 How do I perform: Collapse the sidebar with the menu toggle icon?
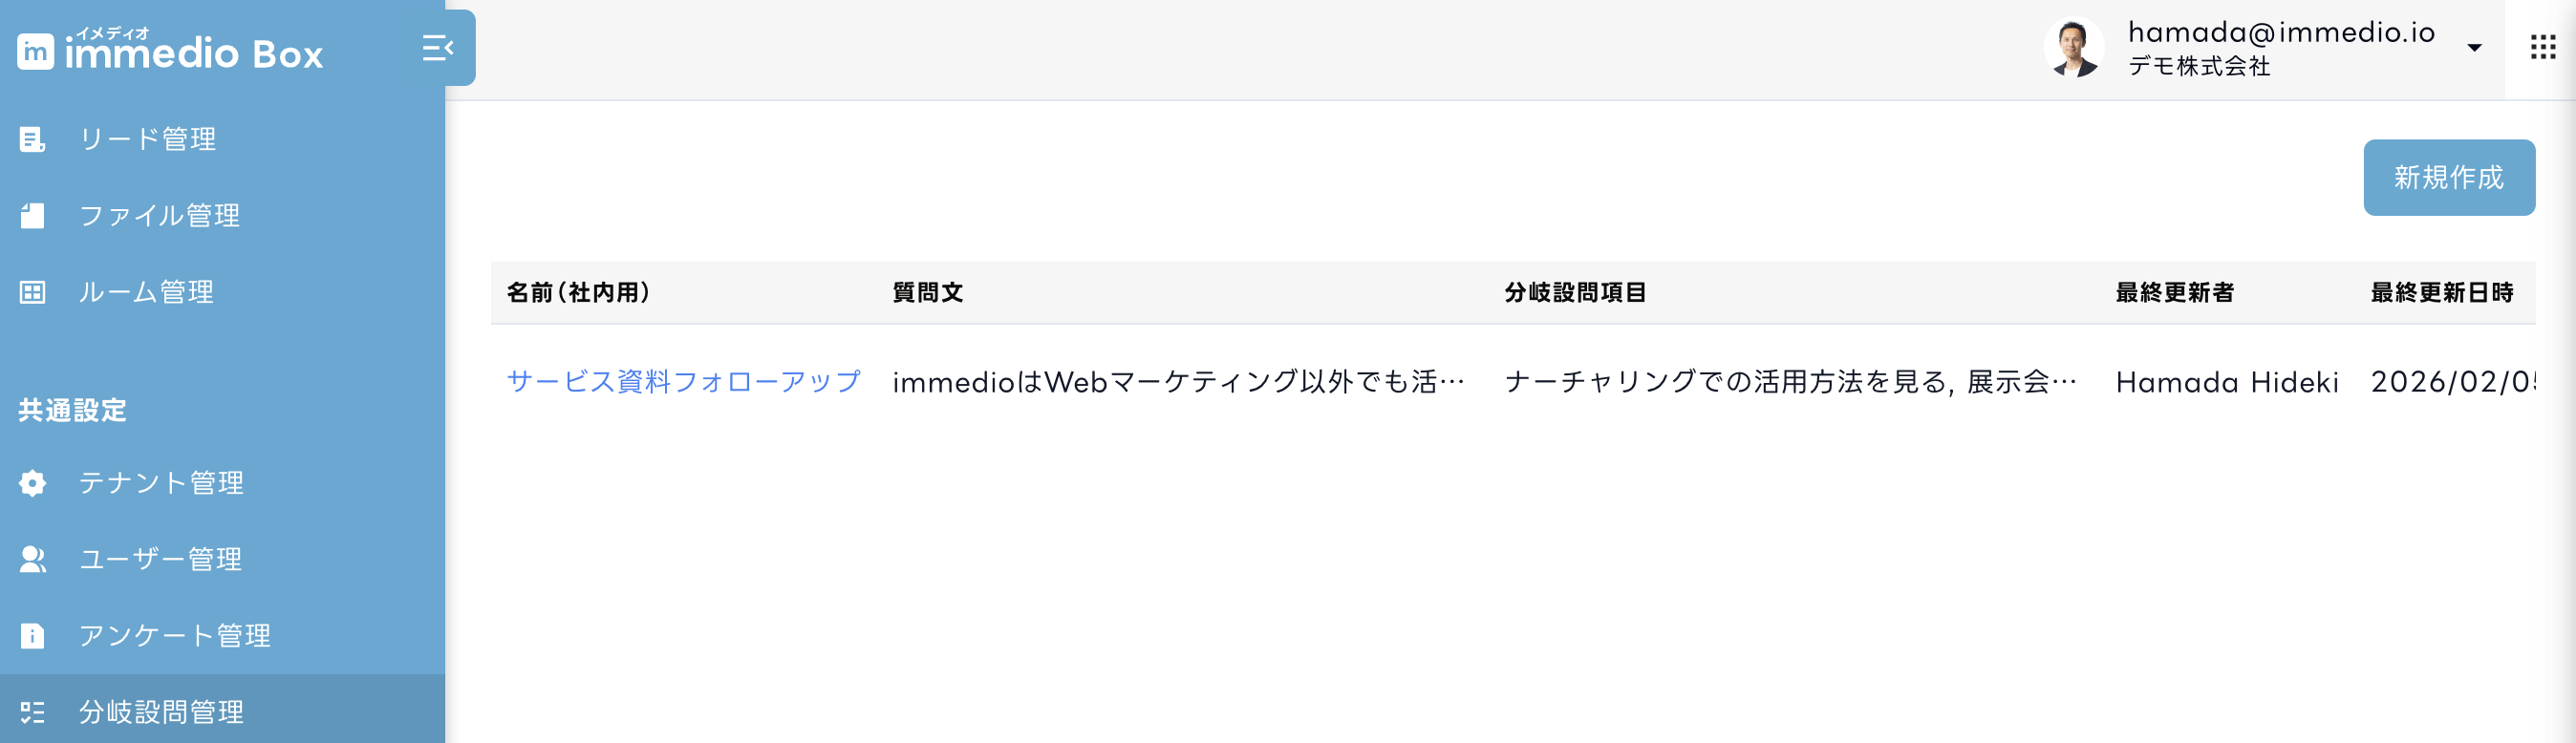tap(437, 48)
